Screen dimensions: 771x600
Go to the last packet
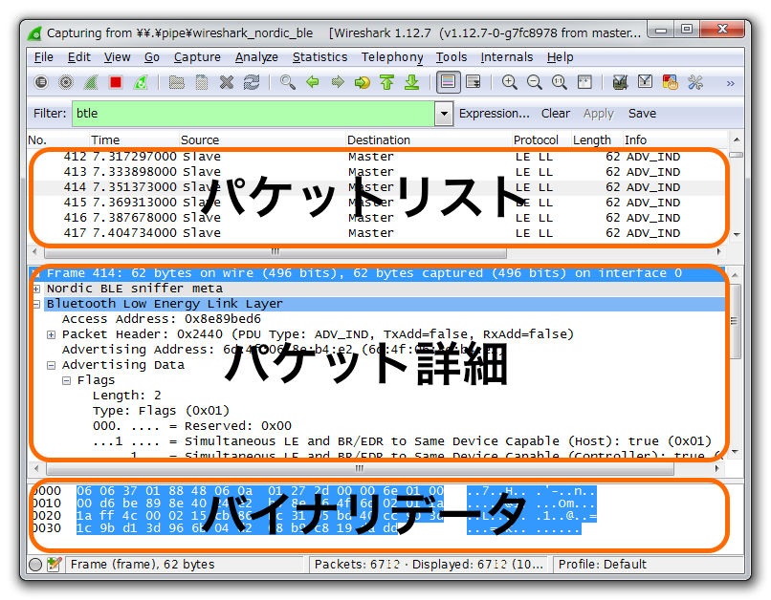[411, 83]
